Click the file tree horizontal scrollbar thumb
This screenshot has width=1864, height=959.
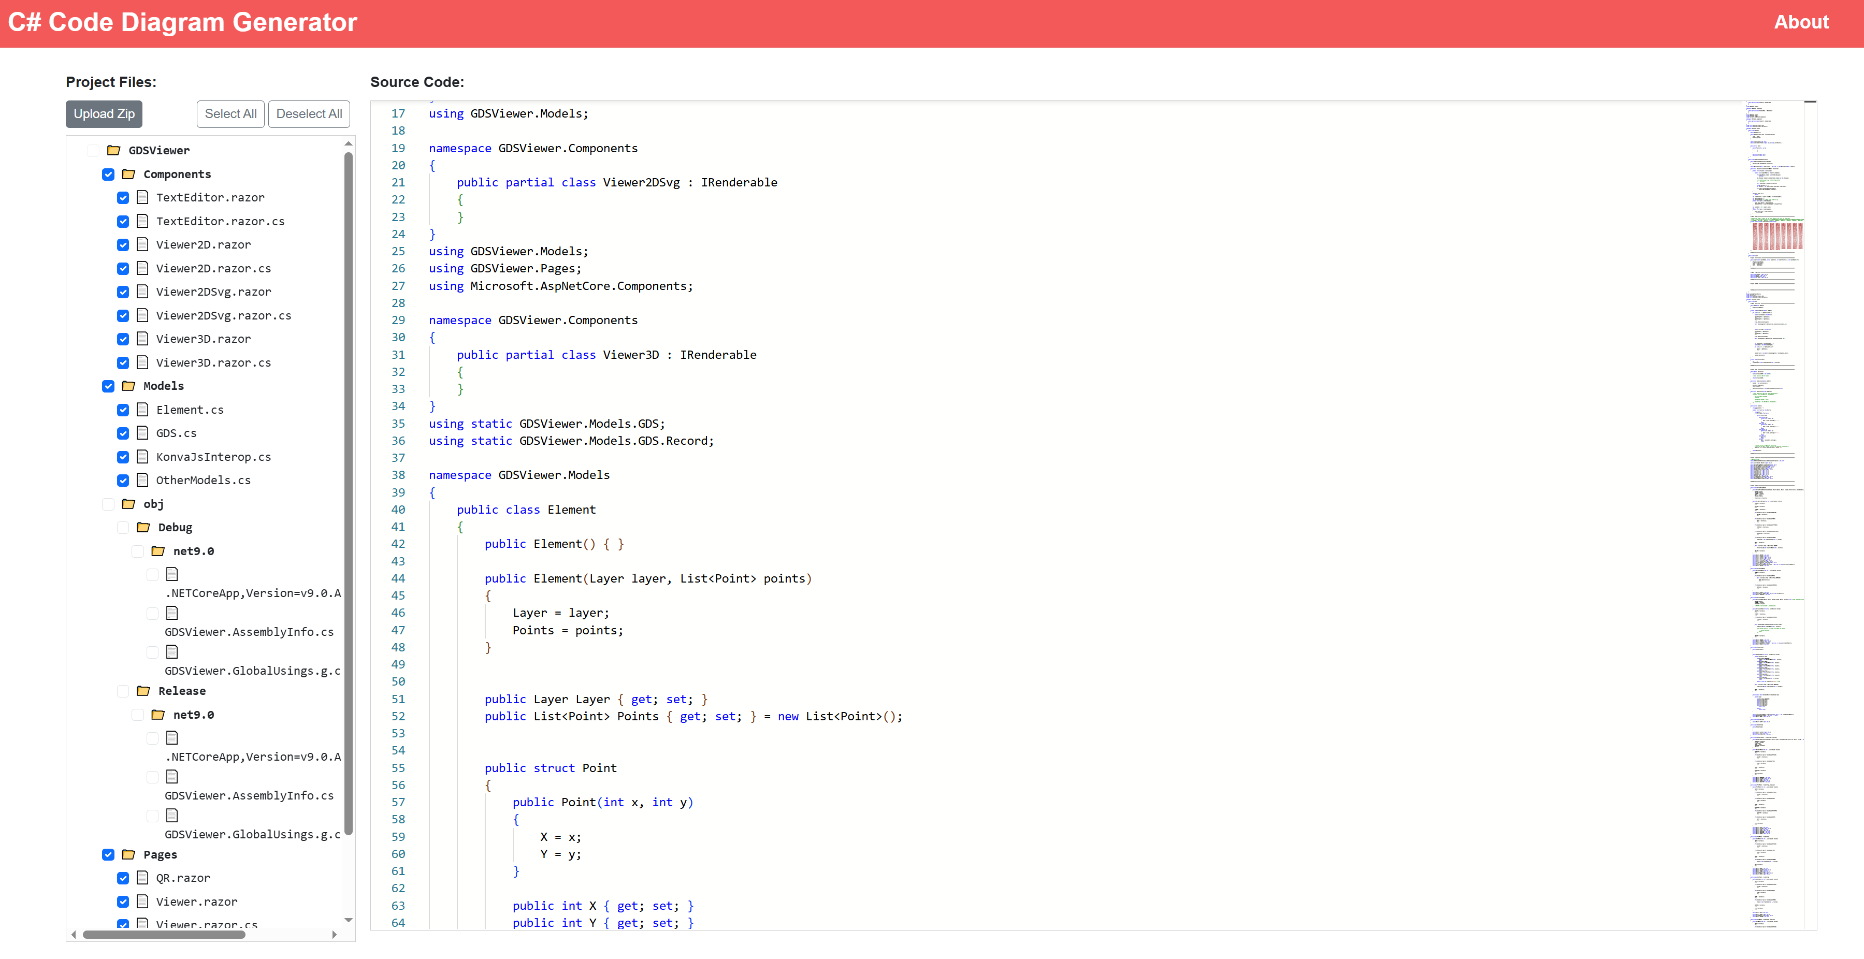(x=164, y=935)
